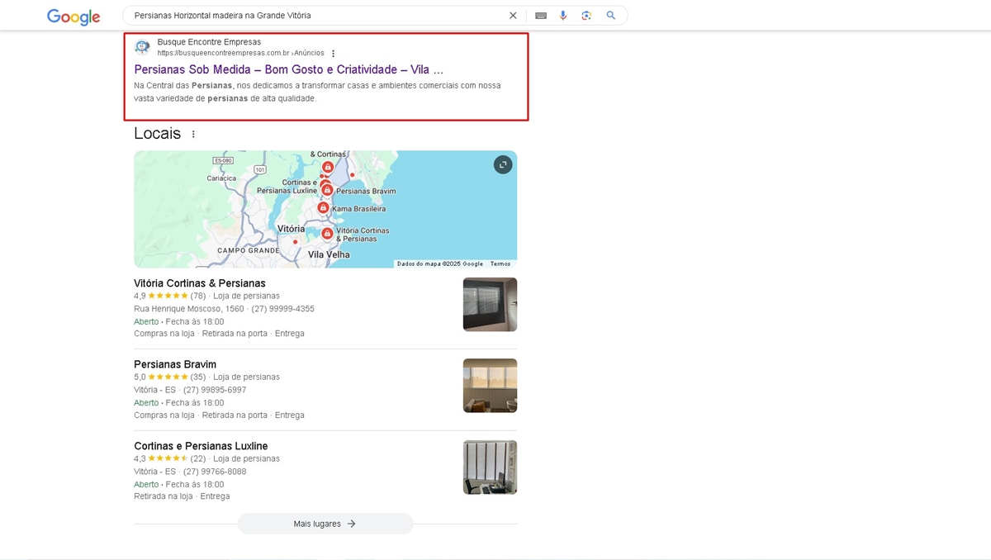Image resolution: width=991 pixels, height=560 pixels.
Task: Click inside the Google search text field
Action: pyautogui.click(x=314, y=16)
